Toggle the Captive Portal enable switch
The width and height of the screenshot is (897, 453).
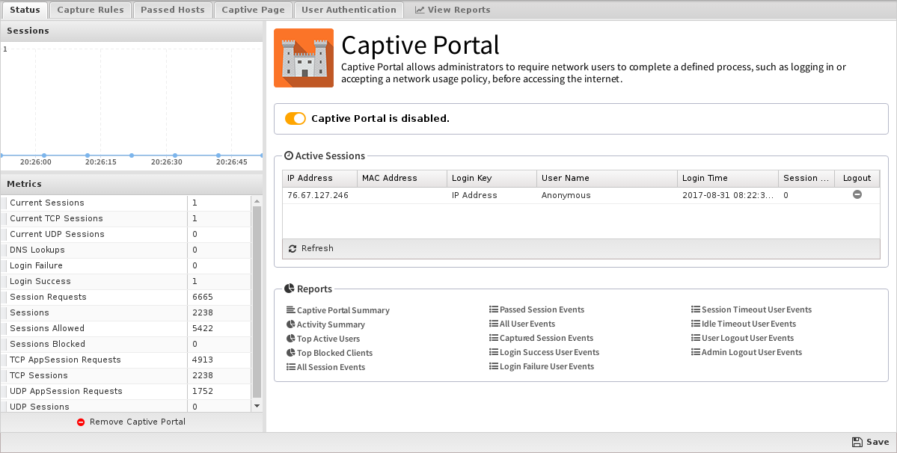click(296, 119)
